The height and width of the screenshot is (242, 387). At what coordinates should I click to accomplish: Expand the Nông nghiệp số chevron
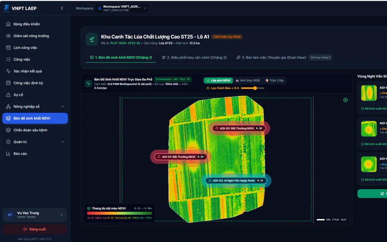point(63,107)
